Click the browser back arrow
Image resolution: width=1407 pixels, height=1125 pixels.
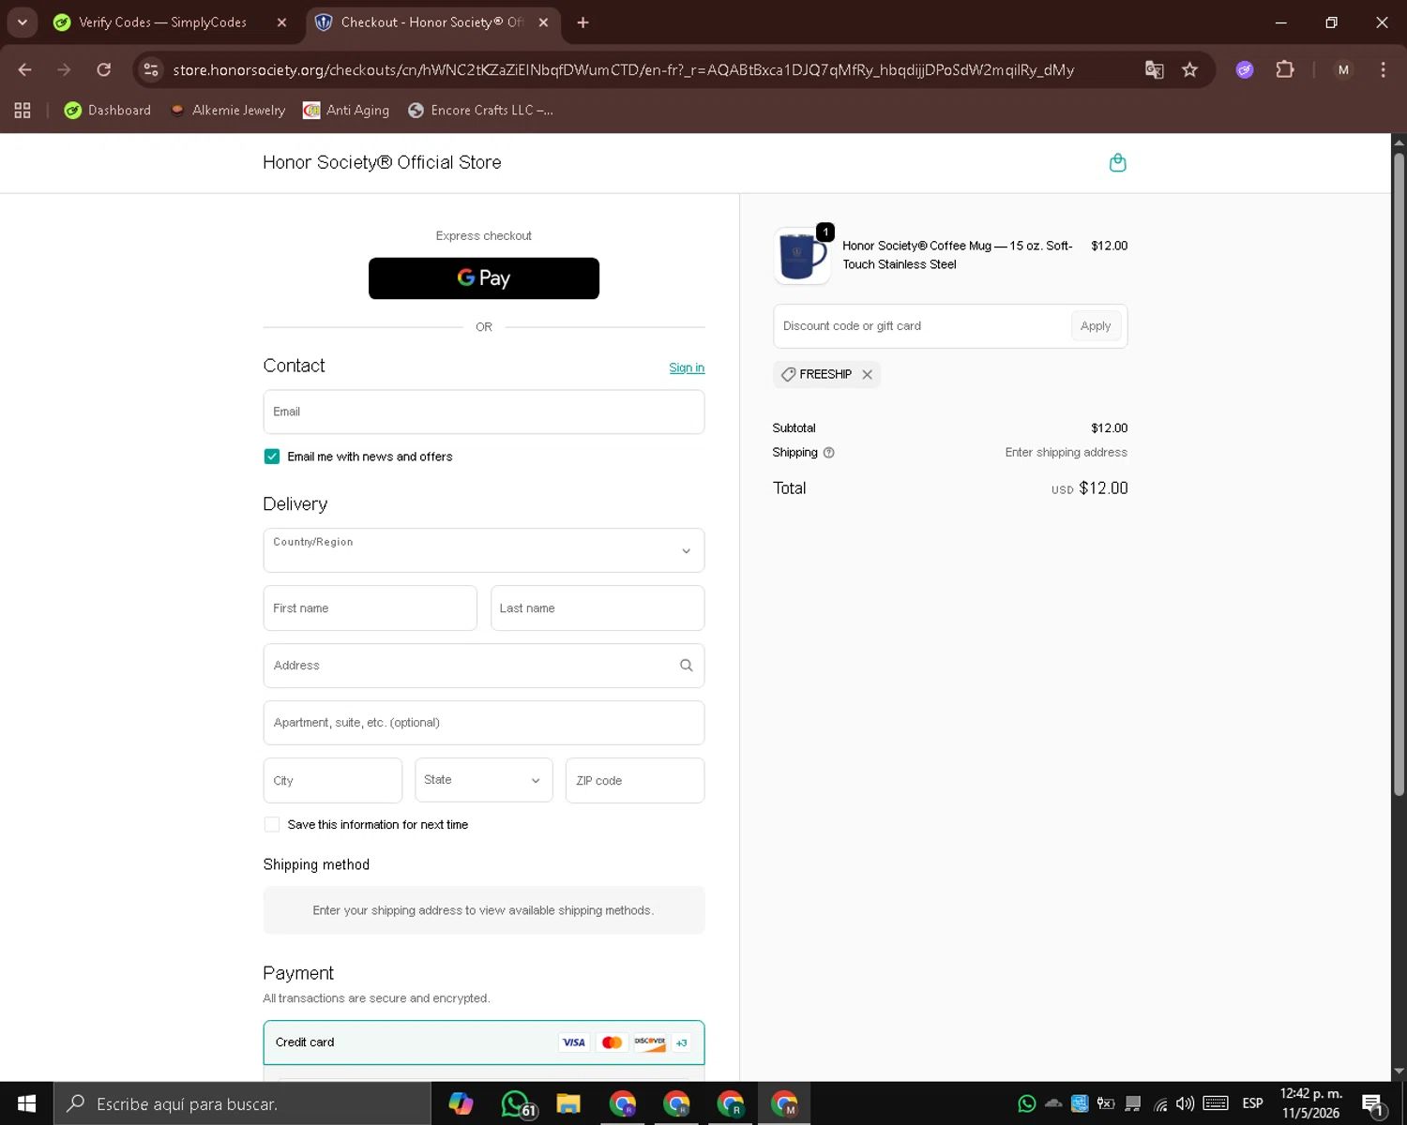tap(25, 69)
